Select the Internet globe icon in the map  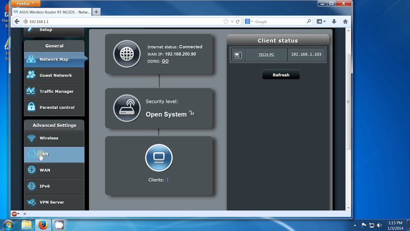127,54
